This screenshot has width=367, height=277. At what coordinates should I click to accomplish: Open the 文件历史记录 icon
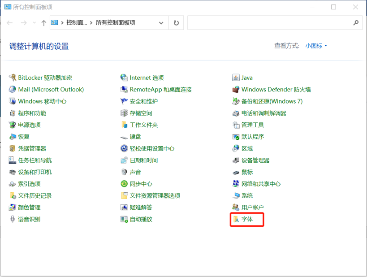coord(12,195)
